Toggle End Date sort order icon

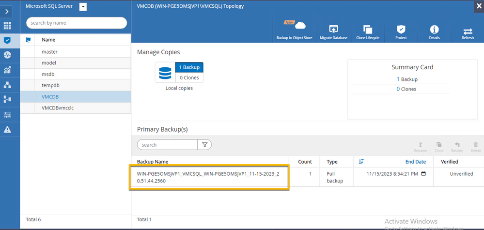[361, 162]
